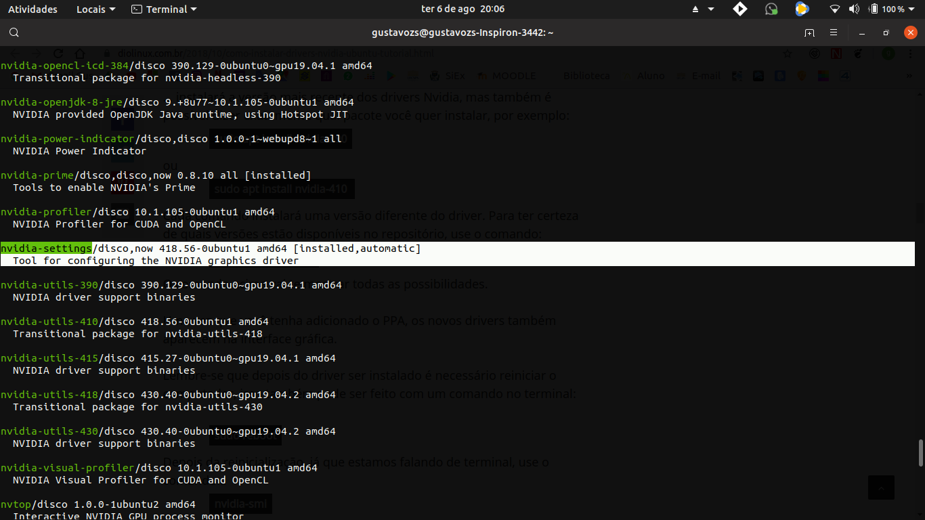
Task: Expand the Terminal application menu
Action: tap(164, 9)
